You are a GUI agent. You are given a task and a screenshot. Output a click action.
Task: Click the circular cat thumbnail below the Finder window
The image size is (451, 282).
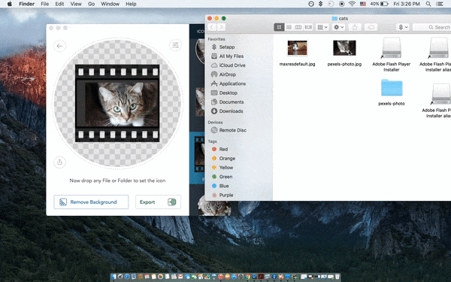pyautogui.click(x=214, y=205)
